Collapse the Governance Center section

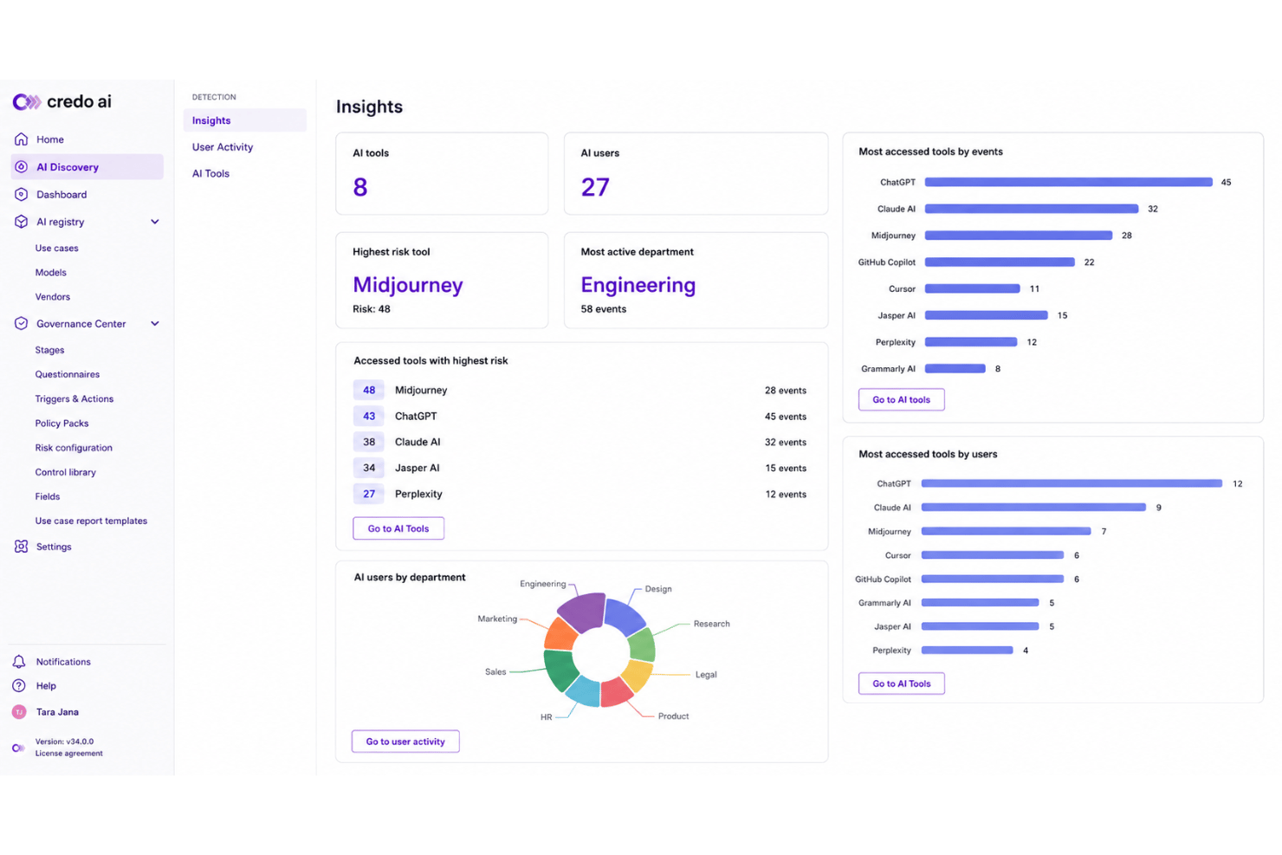coord(155,324)
